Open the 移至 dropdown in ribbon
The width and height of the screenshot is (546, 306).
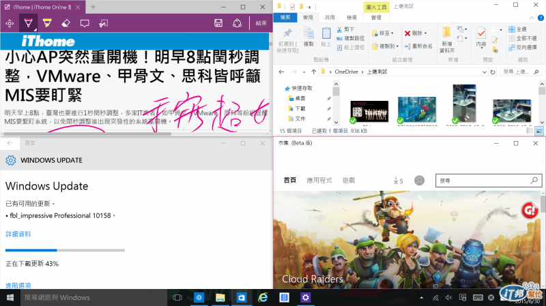coord(382,33)
